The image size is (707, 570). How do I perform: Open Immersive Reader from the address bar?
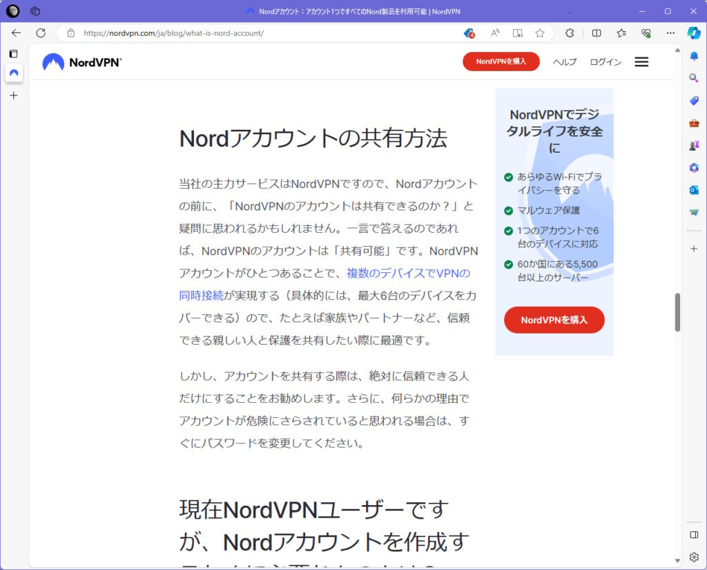pyautogui.click(x=518, y=33)
